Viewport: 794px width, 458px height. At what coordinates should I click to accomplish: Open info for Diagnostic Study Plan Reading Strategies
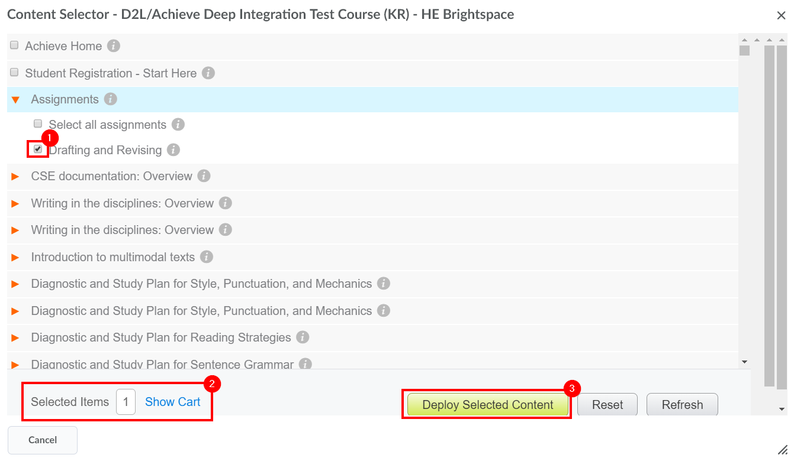(303, 337)
